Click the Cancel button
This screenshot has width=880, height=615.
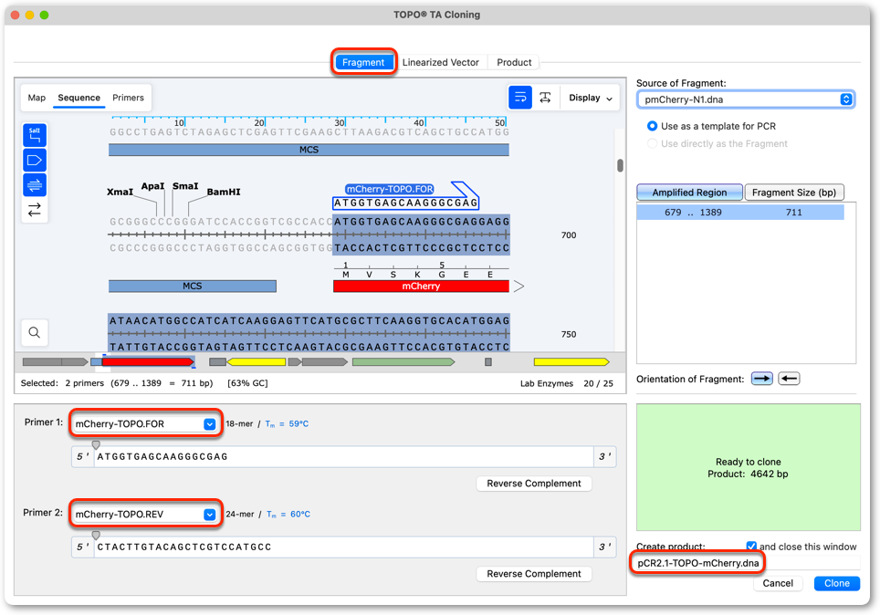tap(777, 583)
